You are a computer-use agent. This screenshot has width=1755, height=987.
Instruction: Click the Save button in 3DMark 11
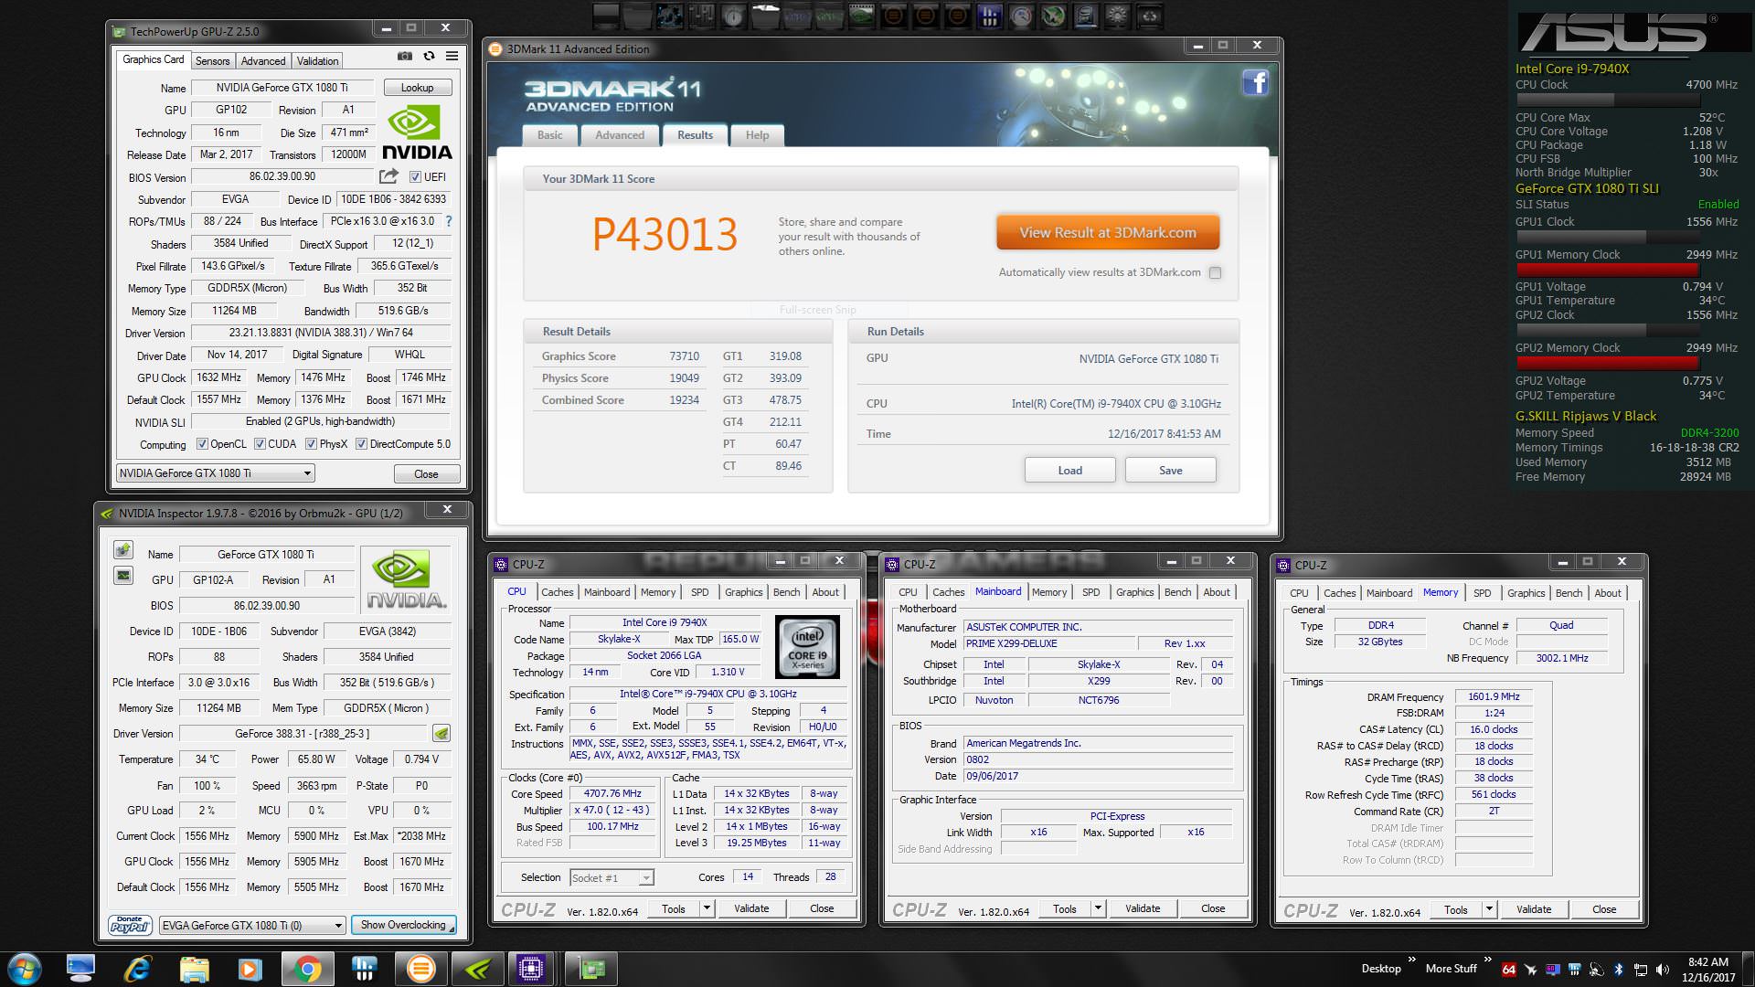coord(1170,470)
